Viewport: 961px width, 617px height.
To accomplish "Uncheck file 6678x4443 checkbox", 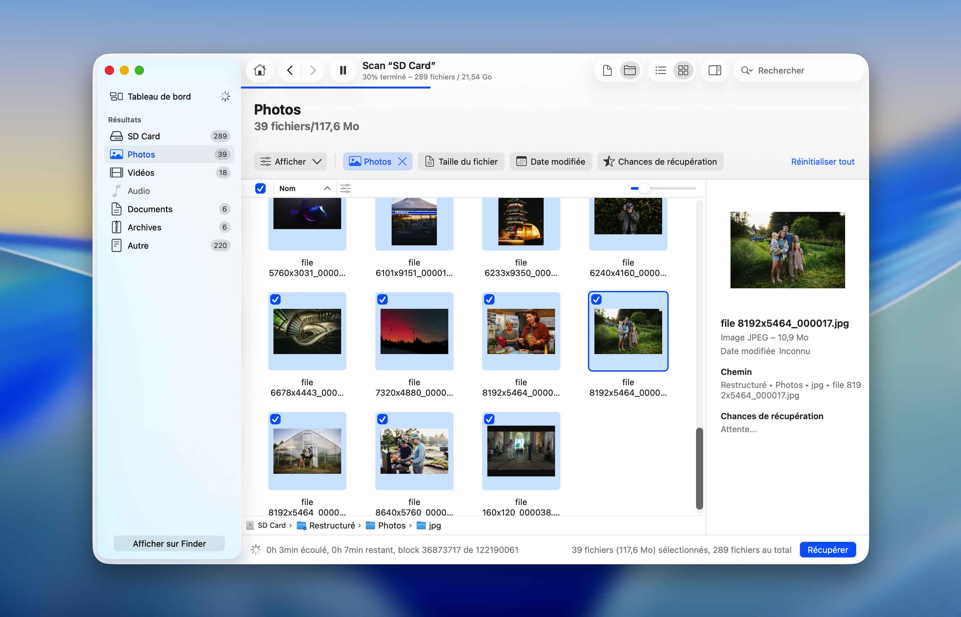I will [x=275, y=299].
